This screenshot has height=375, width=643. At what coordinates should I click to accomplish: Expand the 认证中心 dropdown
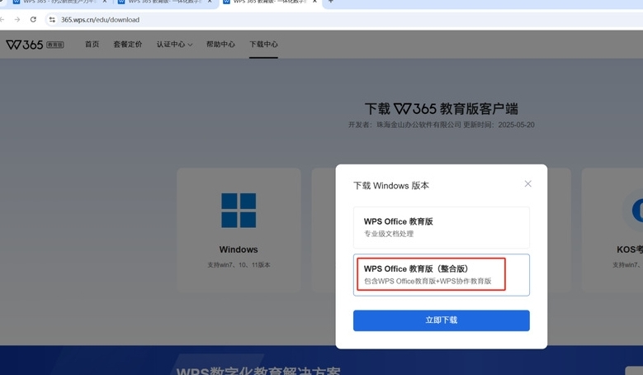[x=174, y=44]
